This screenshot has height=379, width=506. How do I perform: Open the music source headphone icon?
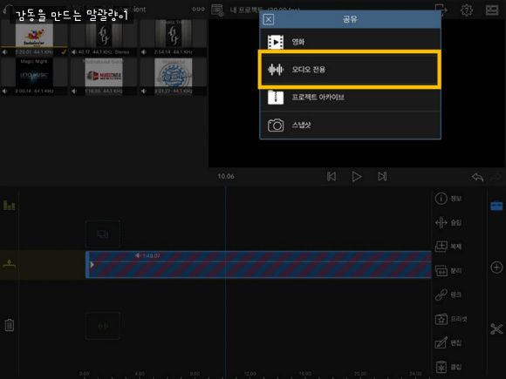point(7,9)
